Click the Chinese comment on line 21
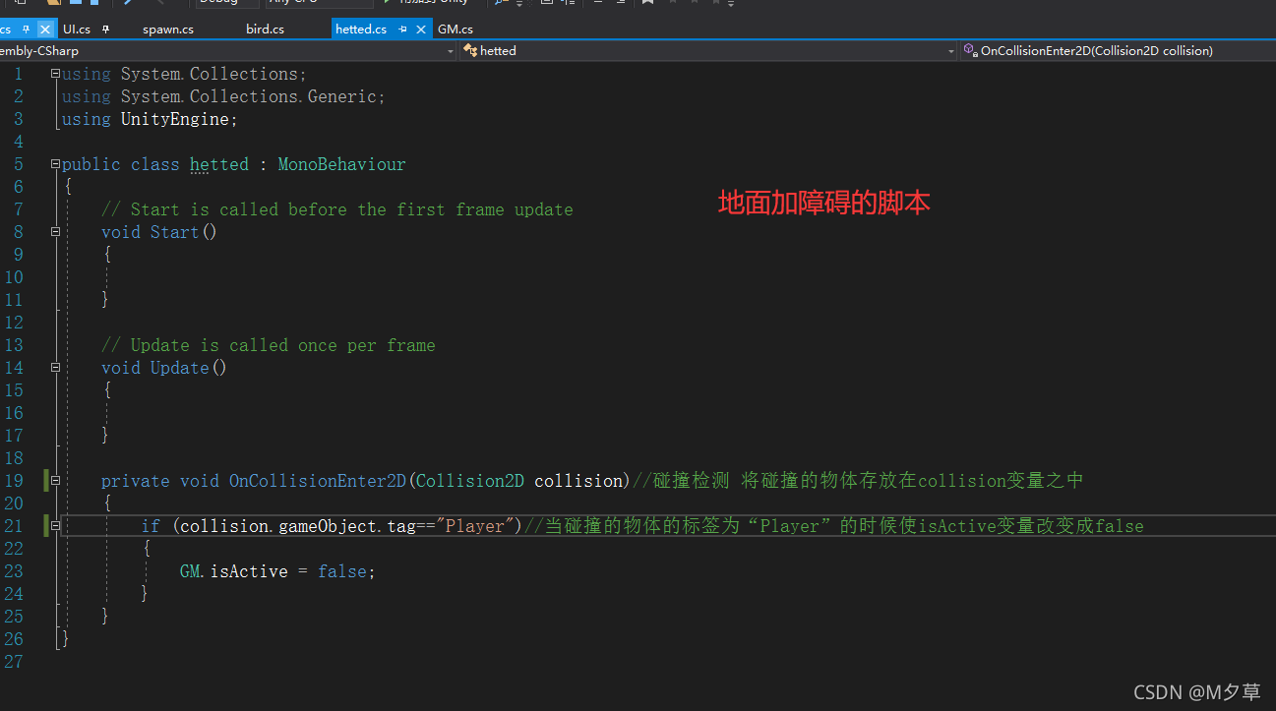This screenshot has height=711, width=1276. 833,526
